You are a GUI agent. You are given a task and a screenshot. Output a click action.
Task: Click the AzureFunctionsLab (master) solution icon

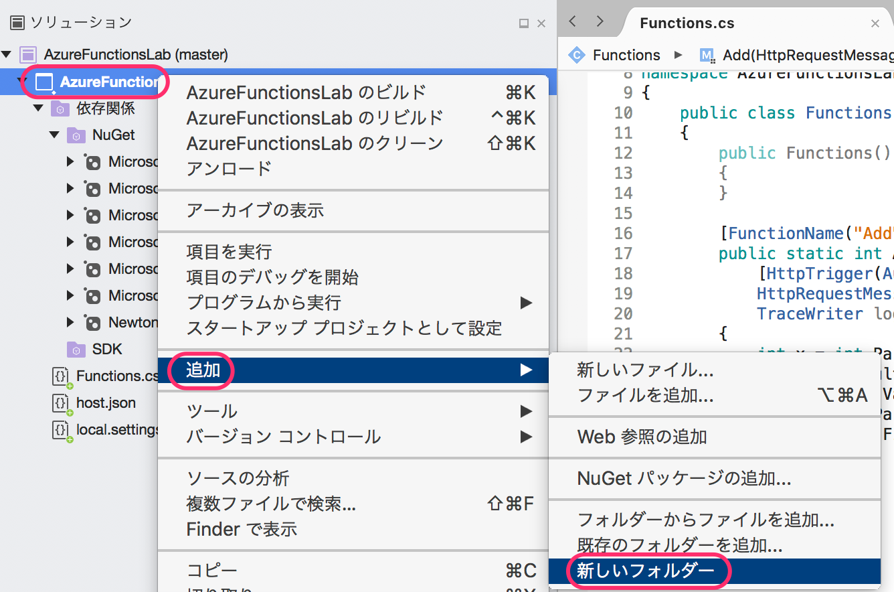28,54
